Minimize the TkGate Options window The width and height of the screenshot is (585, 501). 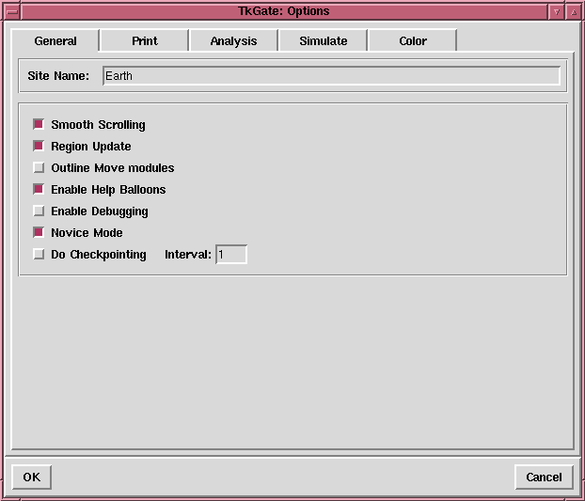point(556,12)
